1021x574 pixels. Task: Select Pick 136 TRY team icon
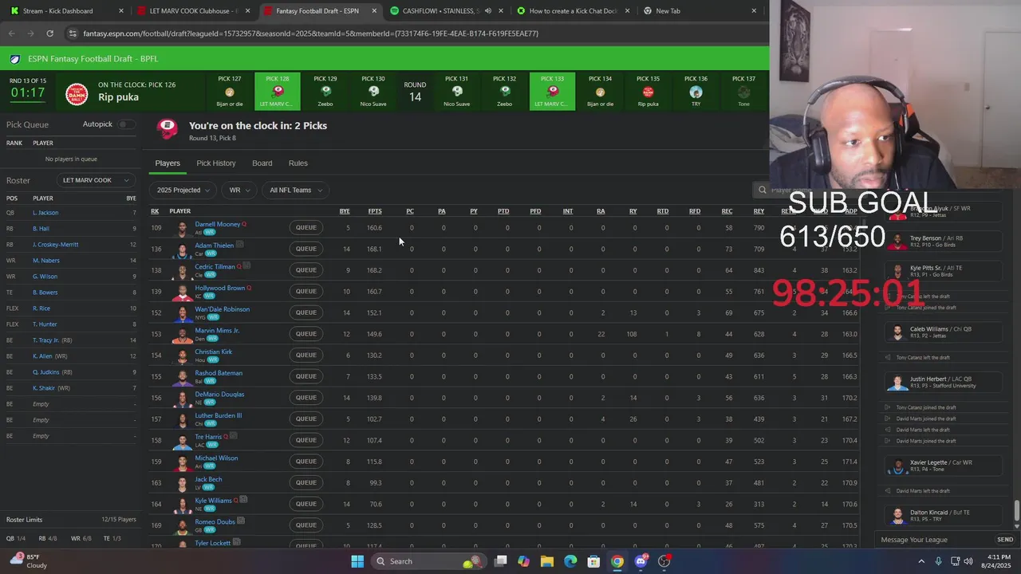point(696,92)
